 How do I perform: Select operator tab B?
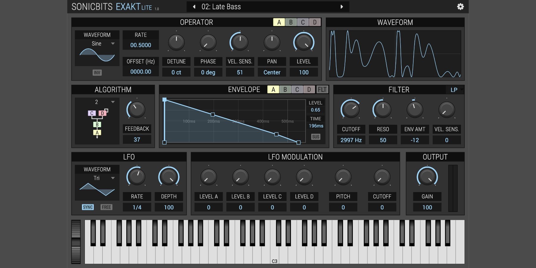(291, 22)
